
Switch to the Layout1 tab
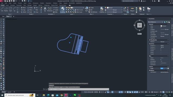(x=9, y=92)
